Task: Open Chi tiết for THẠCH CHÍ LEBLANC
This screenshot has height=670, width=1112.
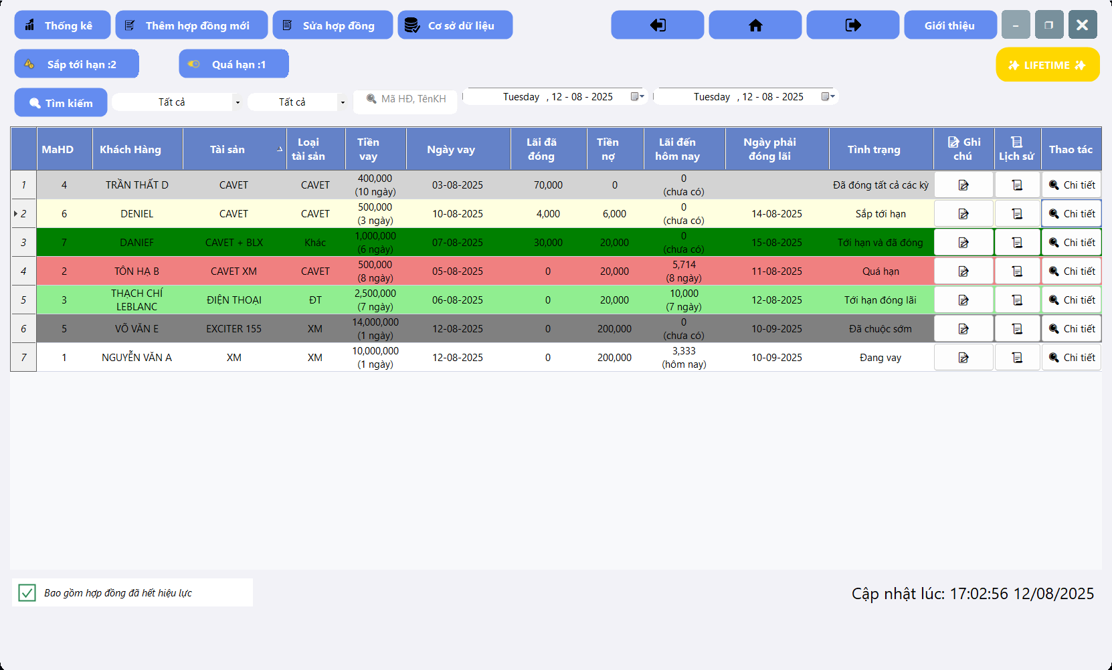Action: pyautogui.click(x=1071, y=300)
